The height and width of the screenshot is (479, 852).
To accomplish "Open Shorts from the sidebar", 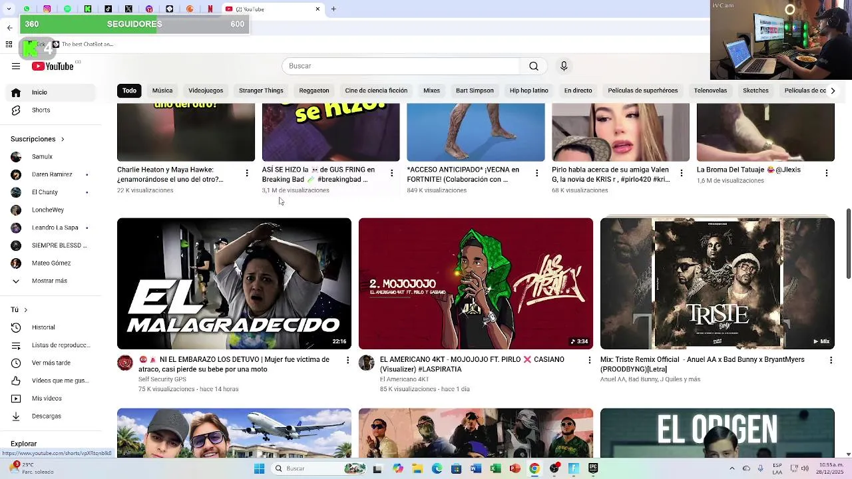I will pyautogui.click(x=49, y=110).
